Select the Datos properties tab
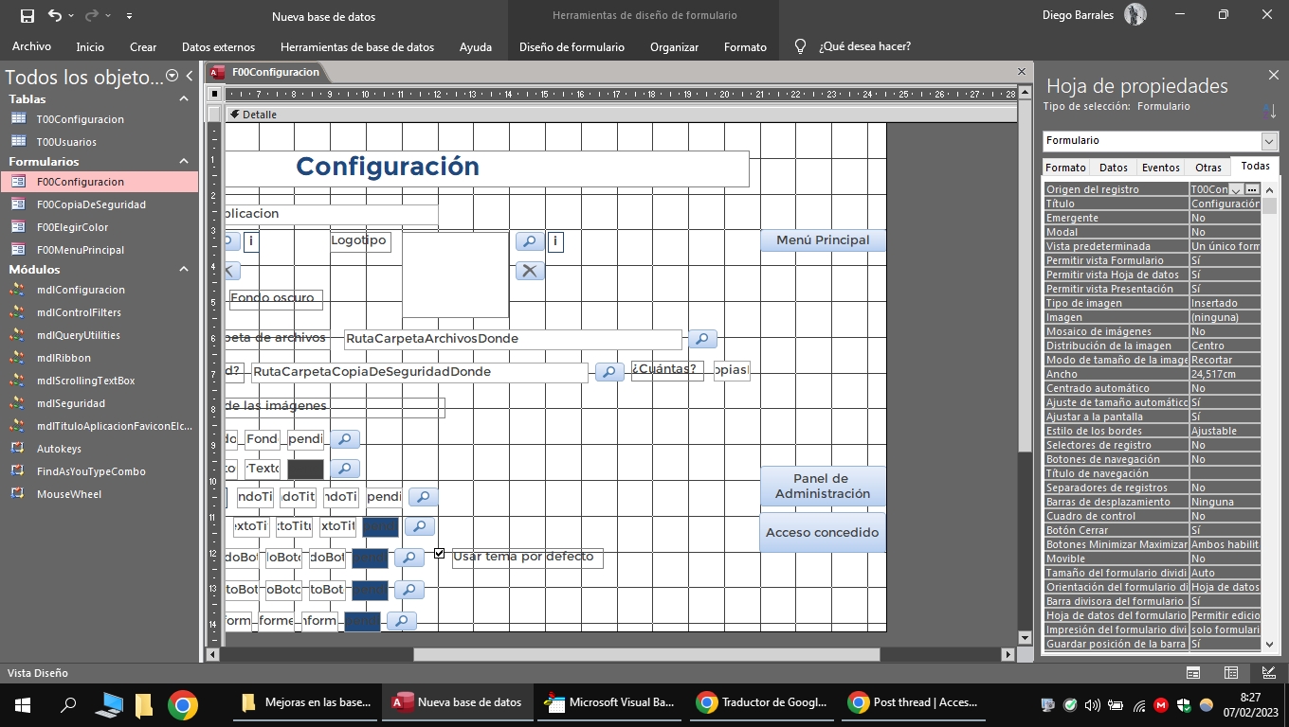 click(1114, 168)
